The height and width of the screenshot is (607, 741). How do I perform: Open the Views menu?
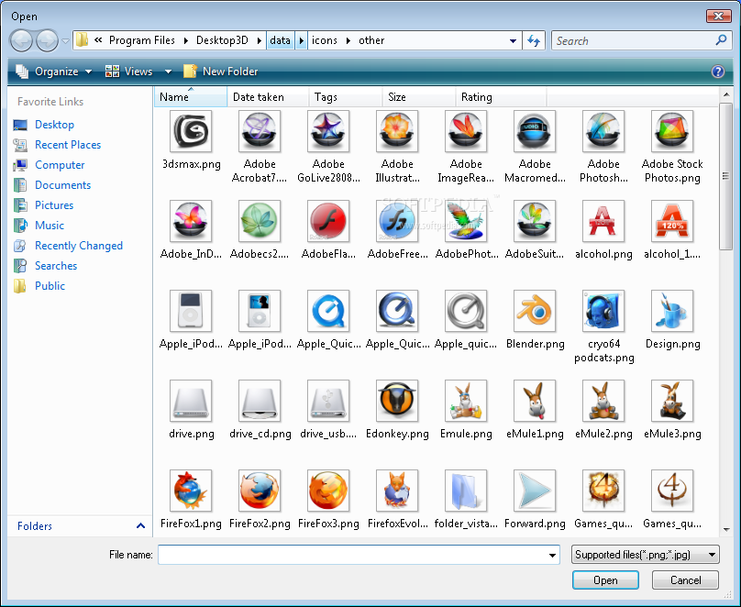128,72
